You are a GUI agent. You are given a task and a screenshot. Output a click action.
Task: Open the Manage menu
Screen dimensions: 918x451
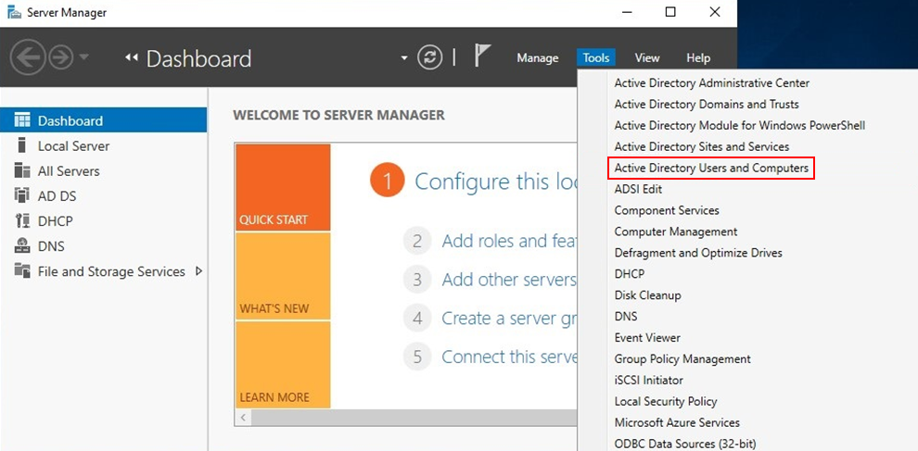tap(537, 58)
